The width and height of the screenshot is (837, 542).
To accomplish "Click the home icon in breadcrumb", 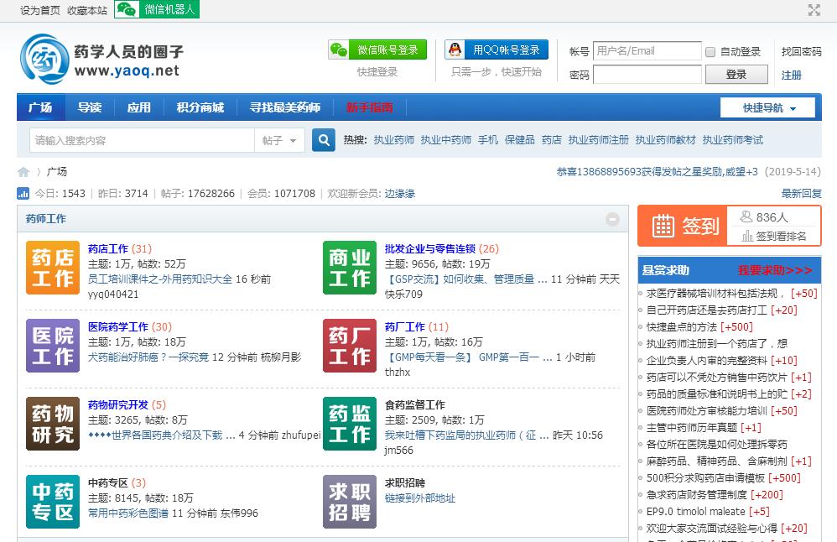I will coord(23,172).
